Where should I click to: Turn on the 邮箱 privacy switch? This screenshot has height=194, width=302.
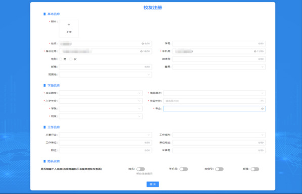255,169
